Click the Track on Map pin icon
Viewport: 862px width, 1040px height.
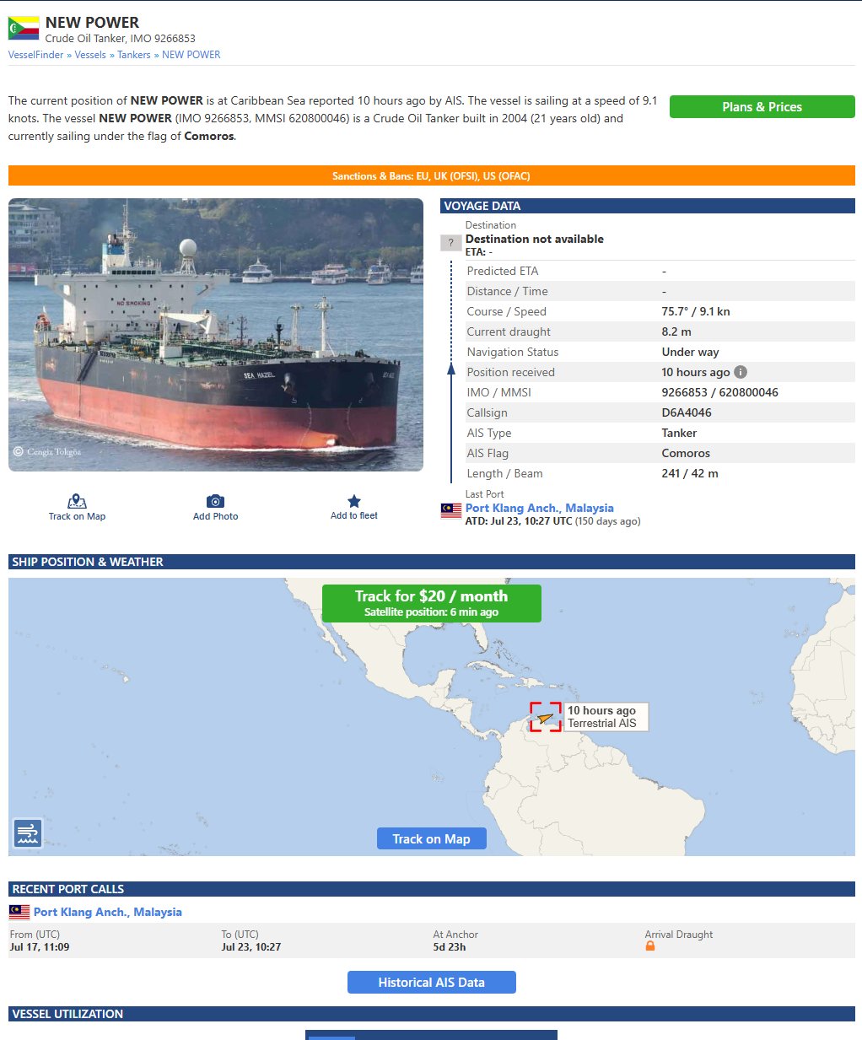[x=77, y=501]
